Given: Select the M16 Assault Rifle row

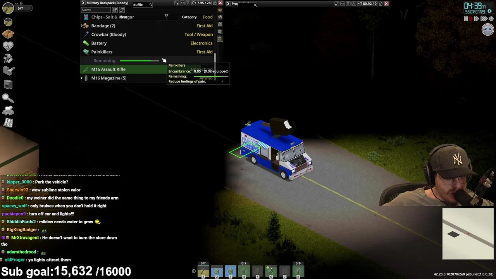Looking at the screenshot, I should coord(147,69).
